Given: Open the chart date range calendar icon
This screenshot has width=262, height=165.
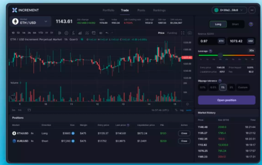Looking at the screenshot, I should (x=29, y=110).
